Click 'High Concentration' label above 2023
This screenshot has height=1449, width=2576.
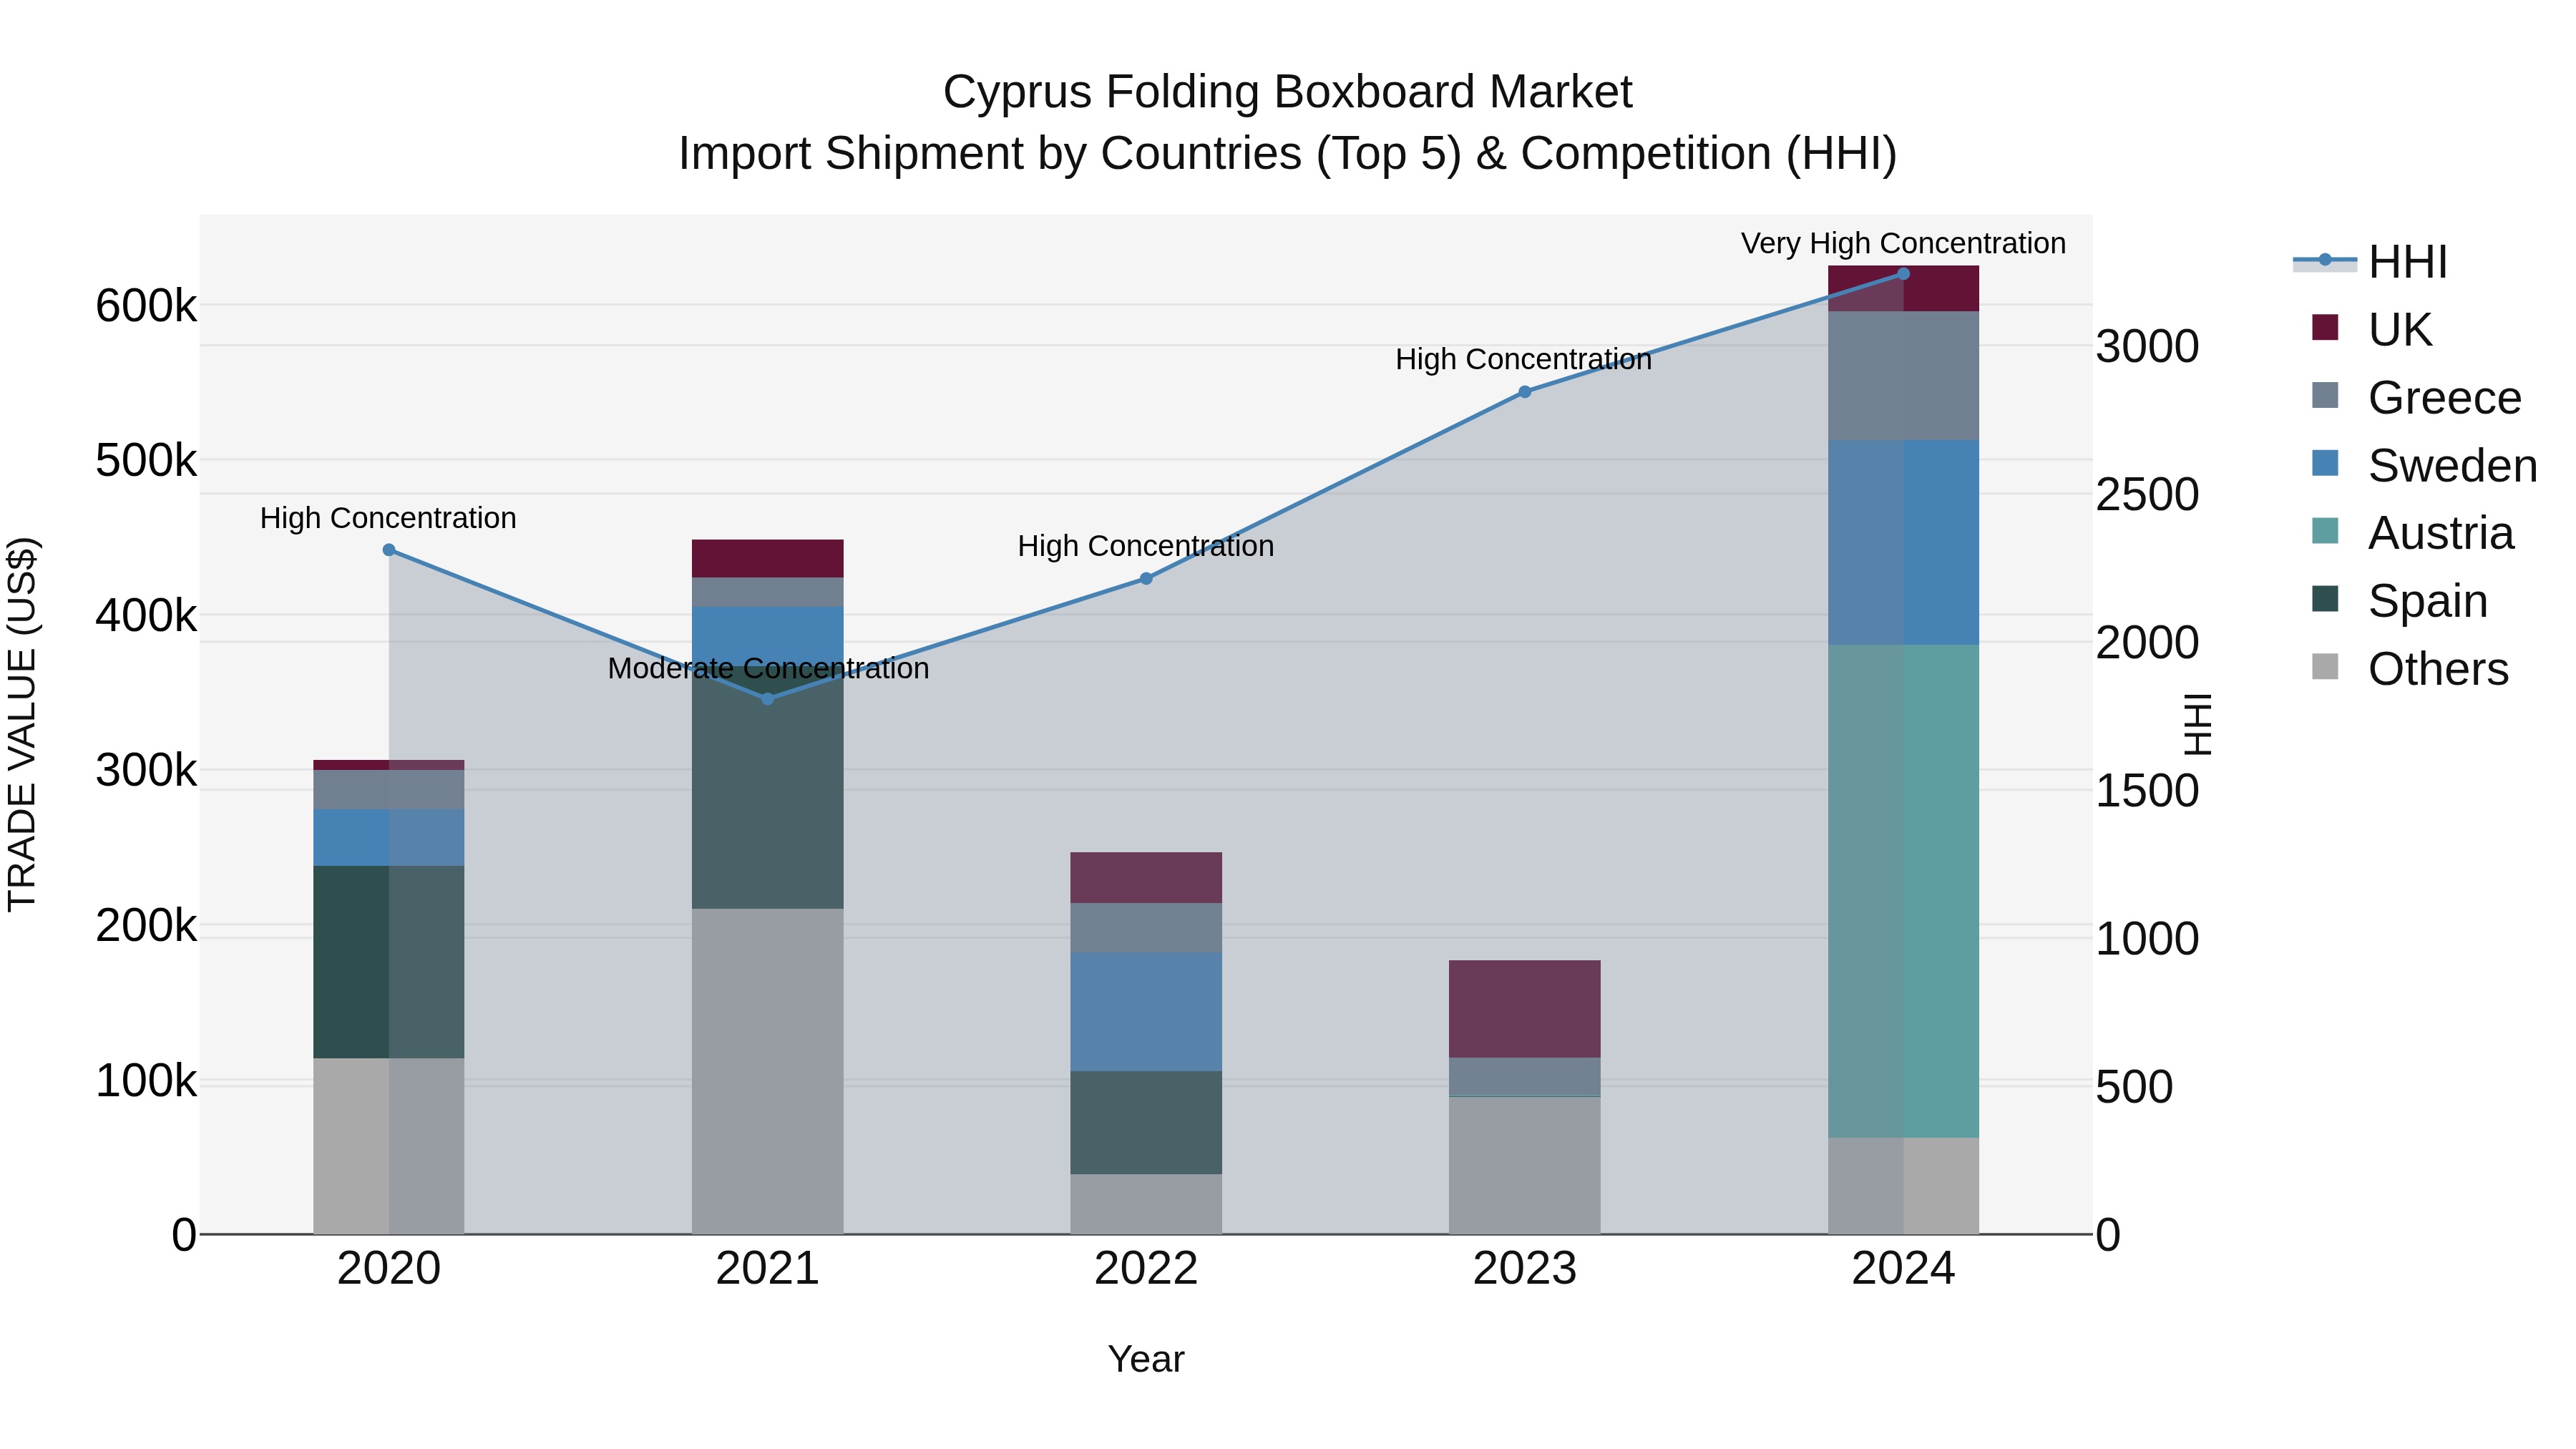(1524, 359)
